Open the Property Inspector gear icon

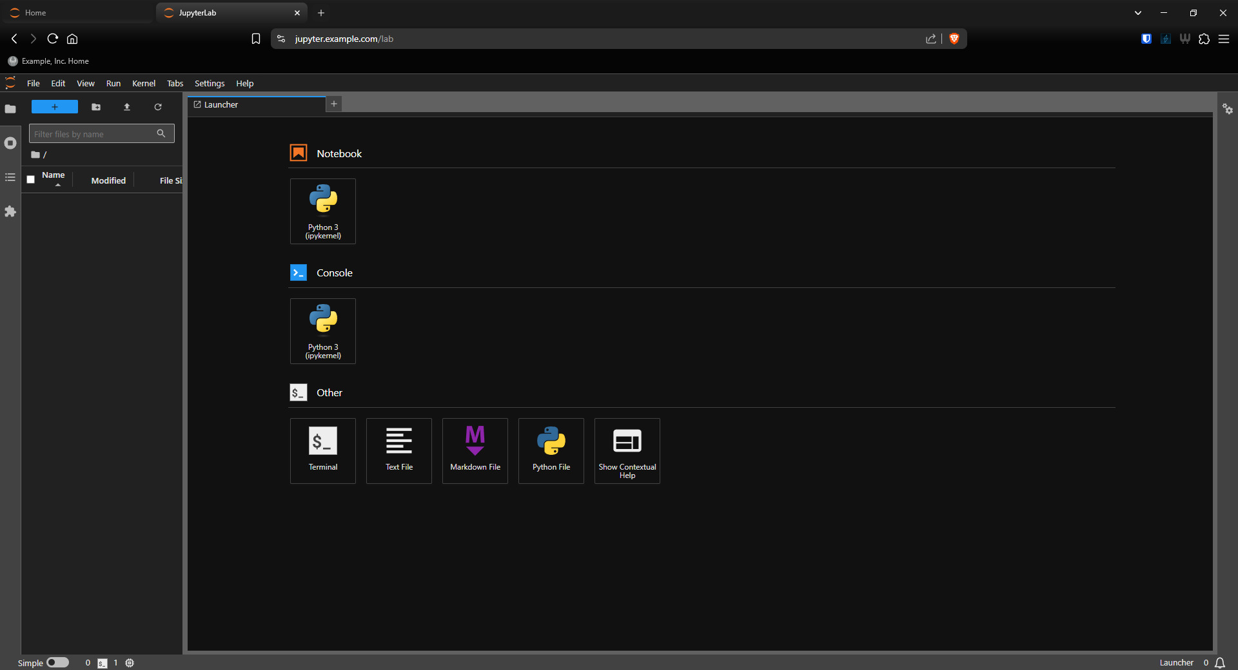pos(1228,110)
